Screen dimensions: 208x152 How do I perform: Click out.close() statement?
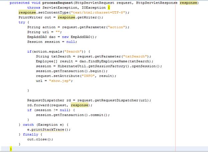coord(40,139)
